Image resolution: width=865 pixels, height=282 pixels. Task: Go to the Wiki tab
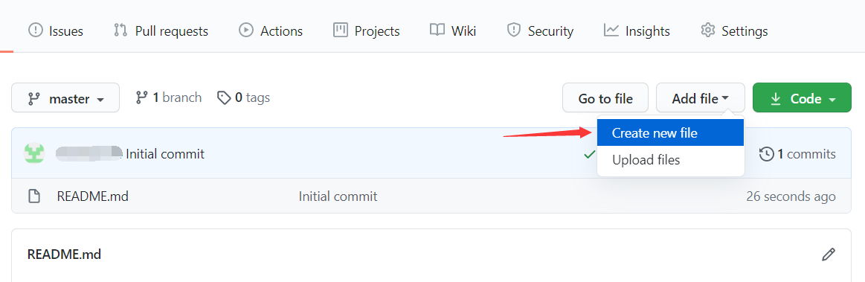point(453,31)
